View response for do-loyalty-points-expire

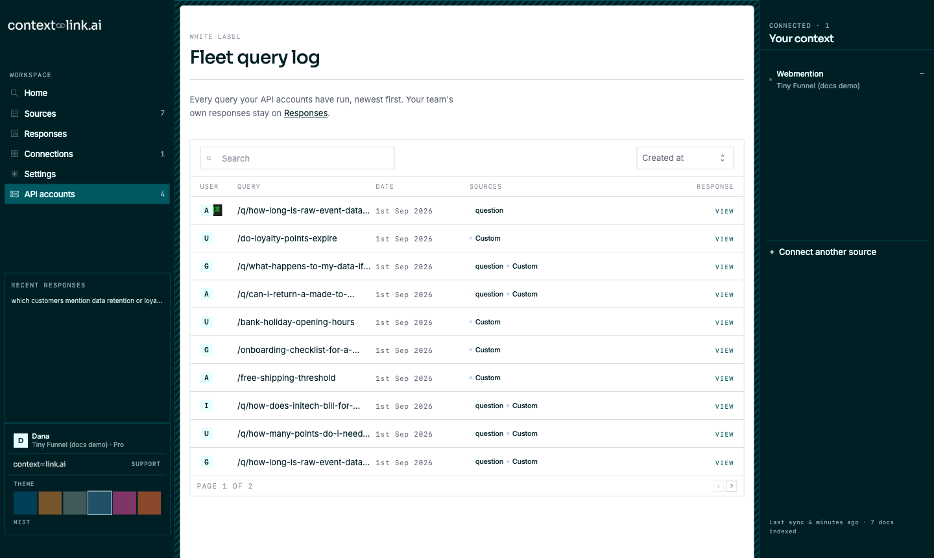[724, 239]
